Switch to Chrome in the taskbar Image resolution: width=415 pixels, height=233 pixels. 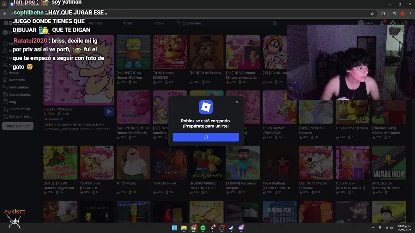[194, 228]
